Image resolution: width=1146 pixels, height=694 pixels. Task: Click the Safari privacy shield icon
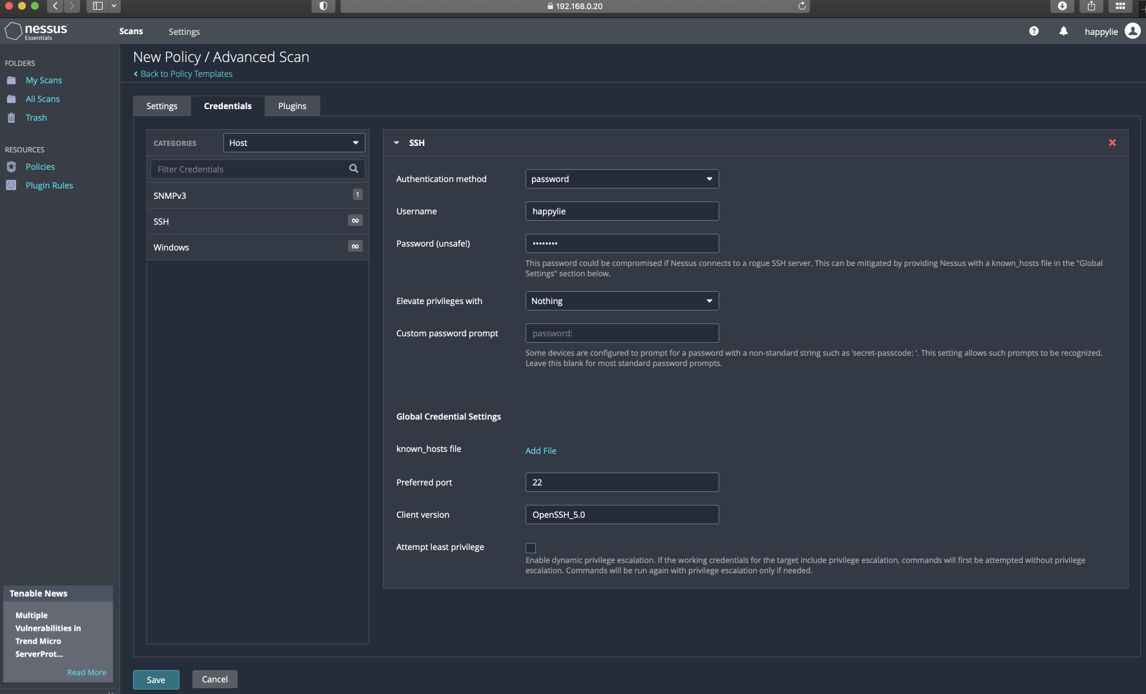tap(323, 6)
